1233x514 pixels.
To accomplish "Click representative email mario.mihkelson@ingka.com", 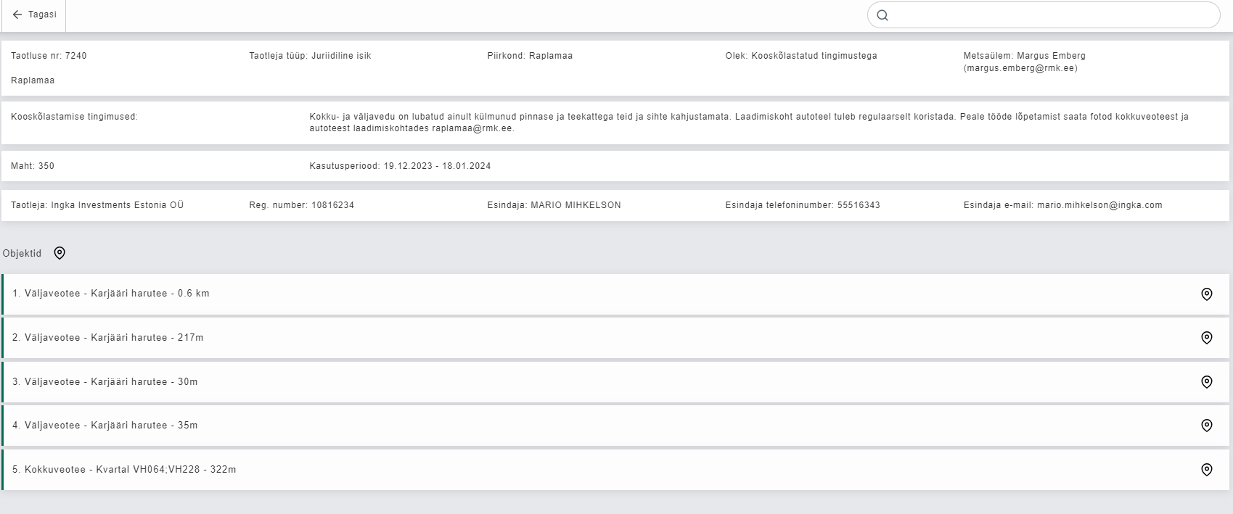I will click(x=1099, y=205).
